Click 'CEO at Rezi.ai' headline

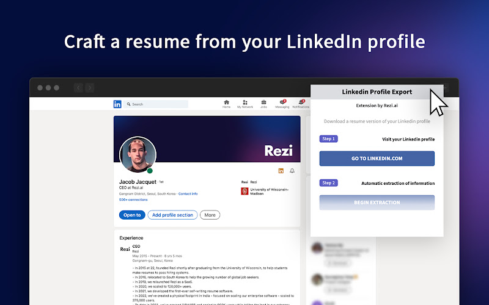(131, 188)
